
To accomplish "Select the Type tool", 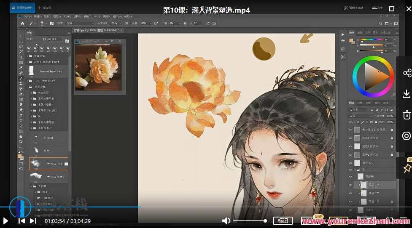I will 21,121.
